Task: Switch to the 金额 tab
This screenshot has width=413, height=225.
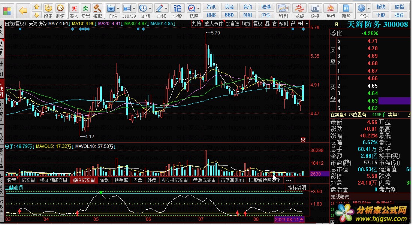Action: click(105, 180)
